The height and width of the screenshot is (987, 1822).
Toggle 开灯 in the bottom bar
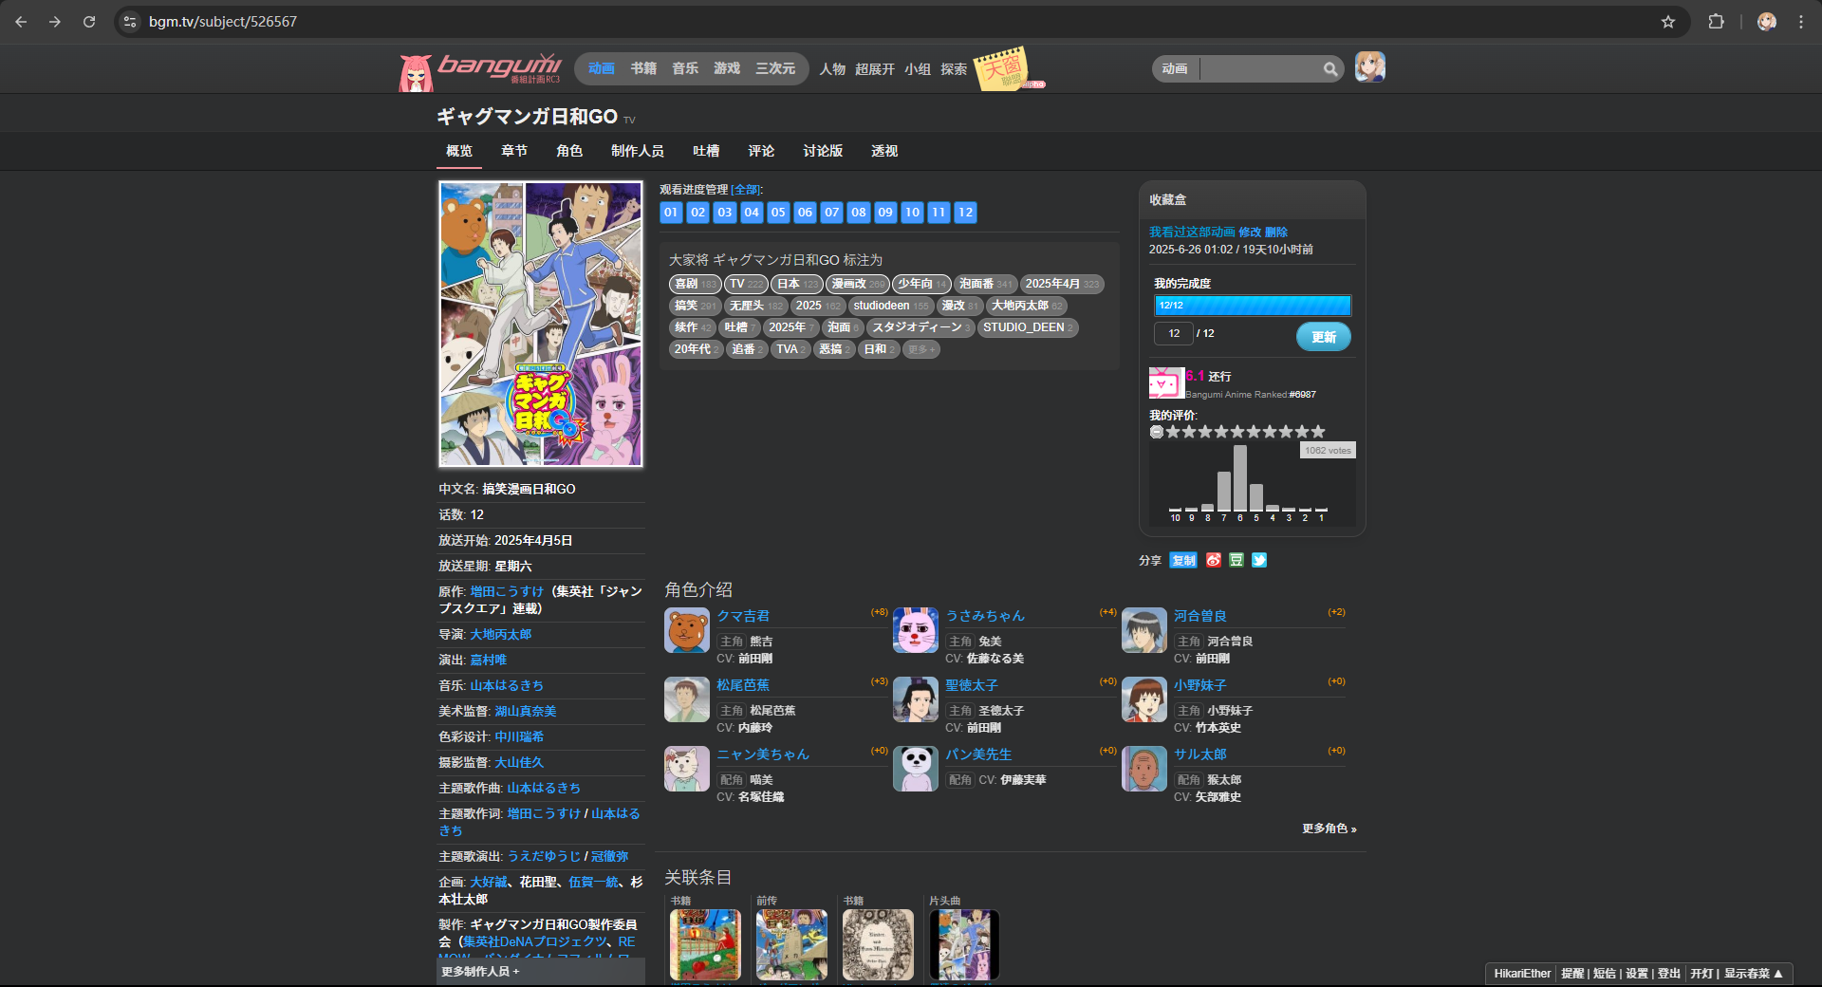coord(1701,974)
